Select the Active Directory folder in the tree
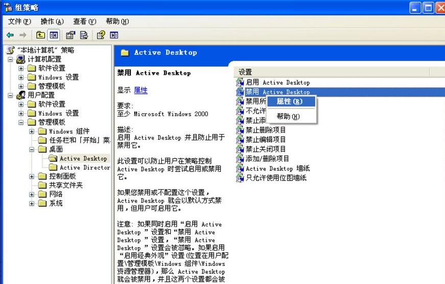 point(84,167)
